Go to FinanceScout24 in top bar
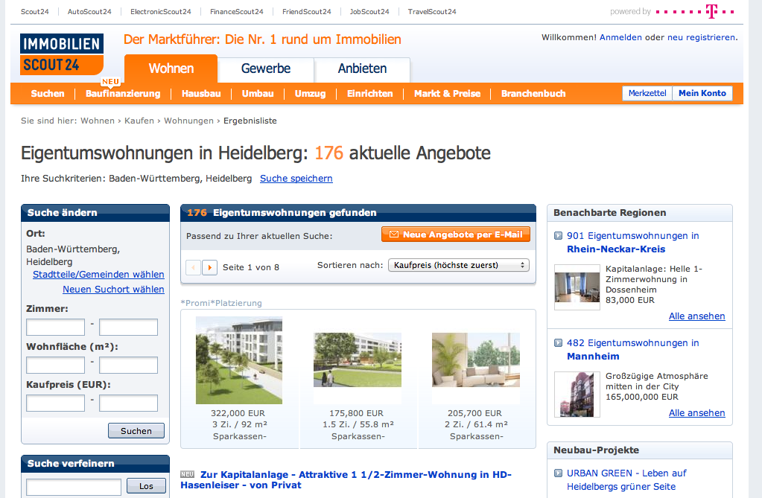The width and height of the screenshot is (762, 498). coord(237,12)
